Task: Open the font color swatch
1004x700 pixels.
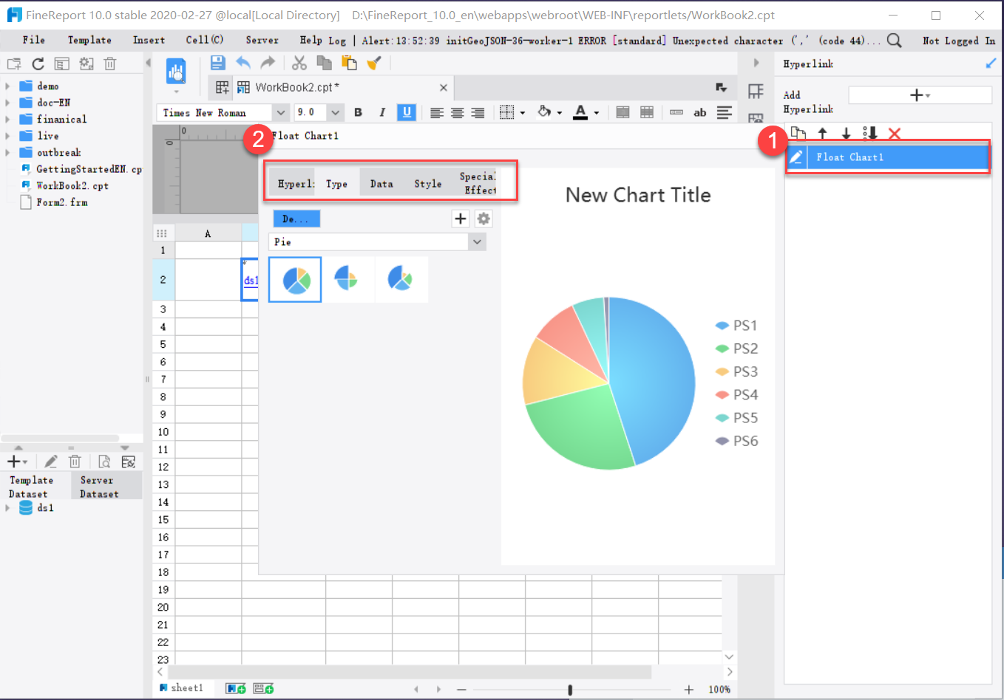Action: pyautogui.click(x=580, y=111)
